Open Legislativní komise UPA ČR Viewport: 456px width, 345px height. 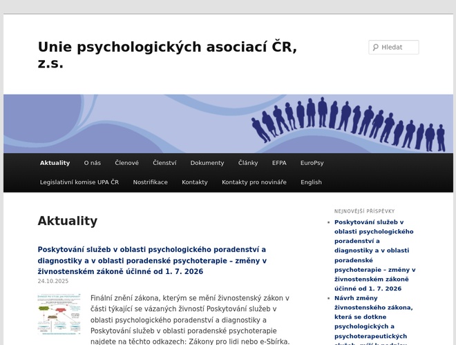pyautogui.click(x=79, y=182)
